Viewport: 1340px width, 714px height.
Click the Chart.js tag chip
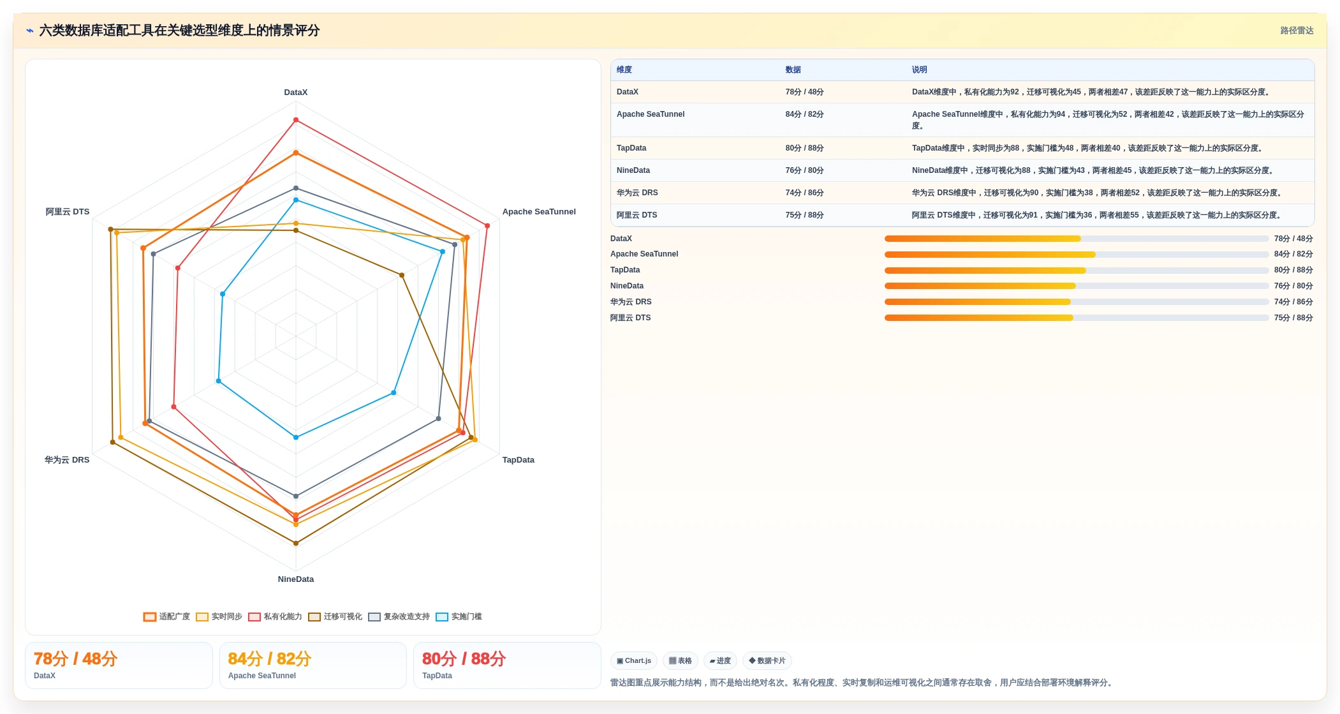click(x=634, y=661)
